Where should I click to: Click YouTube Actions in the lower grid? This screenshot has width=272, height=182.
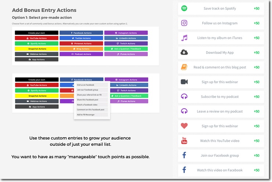coord(37,85)
